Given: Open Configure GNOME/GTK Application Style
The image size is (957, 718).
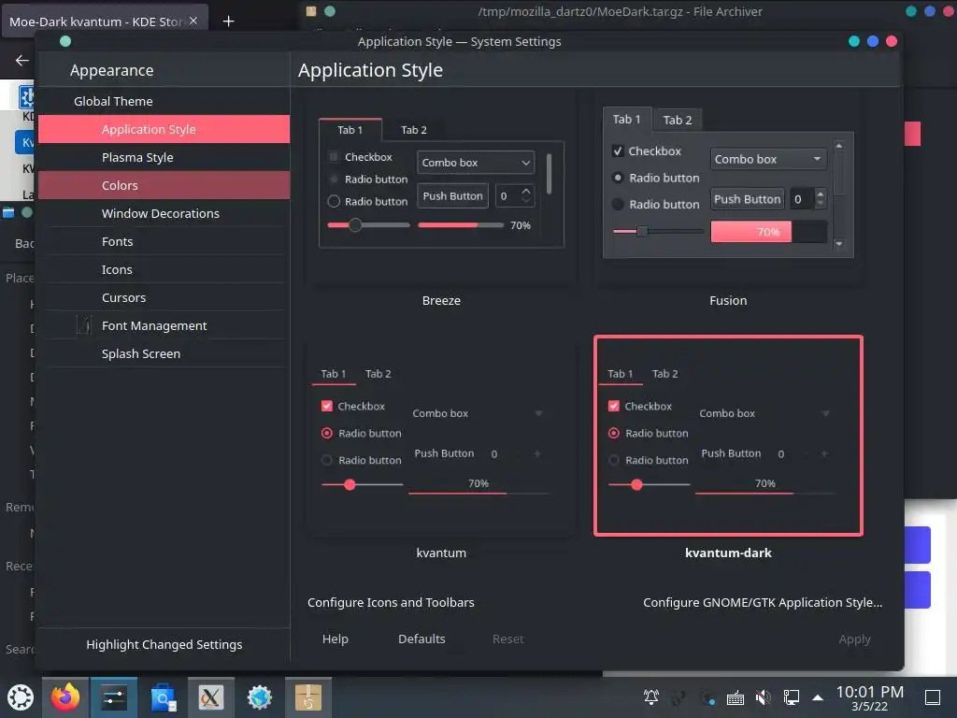Looking at the screenshot, I should pos(763,603).
